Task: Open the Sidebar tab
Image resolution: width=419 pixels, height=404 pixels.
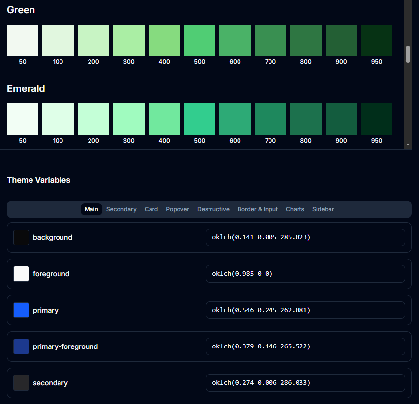Action: click(x=323, y=209)
